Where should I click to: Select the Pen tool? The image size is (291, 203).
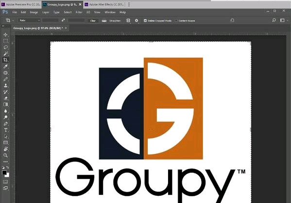coord(5,123)
